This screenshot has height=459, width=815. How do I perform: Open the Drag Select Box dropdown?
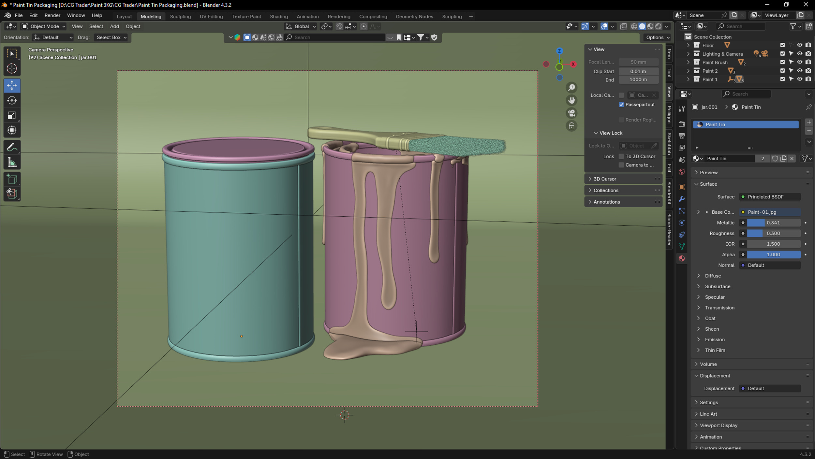click(111, 37)
